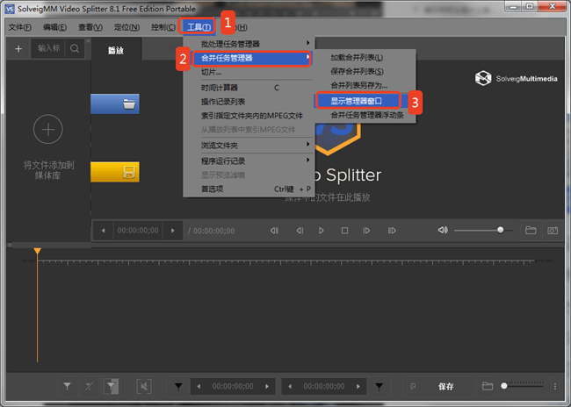Start playback with the play button
This screenshot has width=571, height=407.
click(x=321, y=231)
